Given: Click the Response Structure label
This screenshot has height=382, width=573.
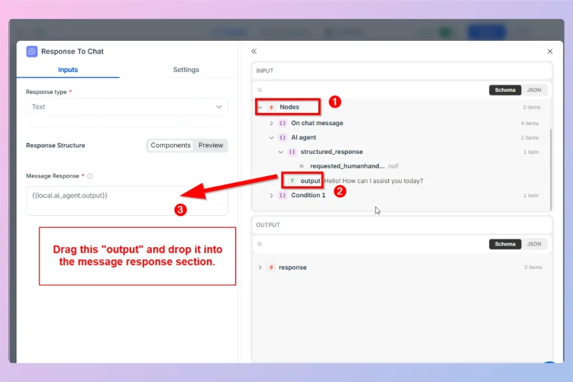Looking at the screenshot, I should (x=55, y=145).
